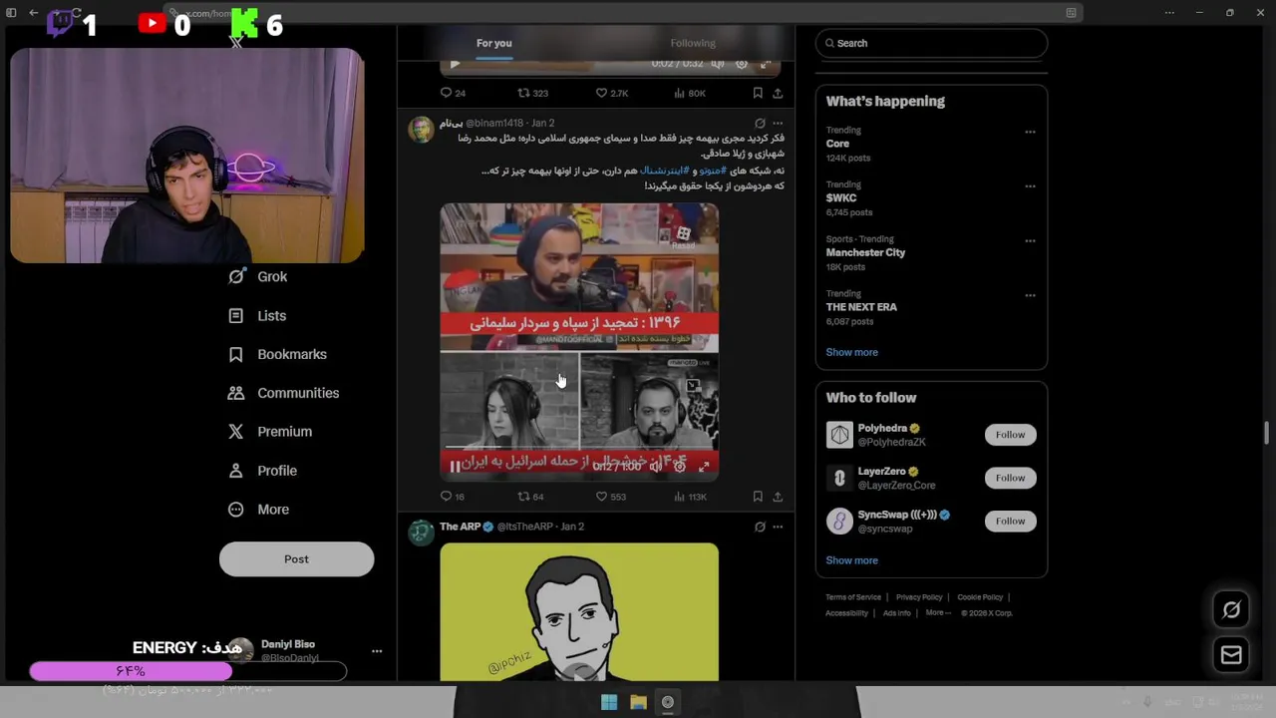Image resolution: width=1276 pixels, height=718 pixels.
Task: Switch to the Following tab
Action: (693, 43)
